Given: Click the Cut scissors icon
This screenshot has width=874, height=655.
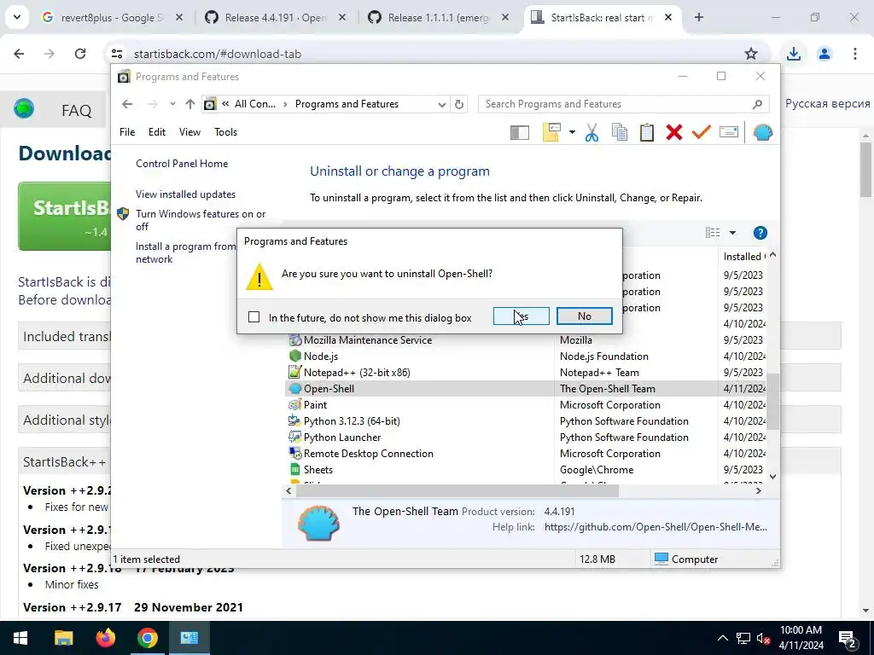Looking at the screenshot, I should pyautogui.click(x=592, y=132).
